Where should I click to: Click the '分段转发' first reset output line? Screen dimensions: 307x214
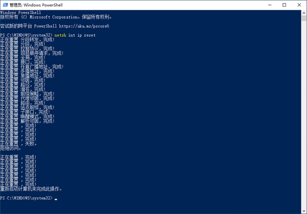pos(28,40)
